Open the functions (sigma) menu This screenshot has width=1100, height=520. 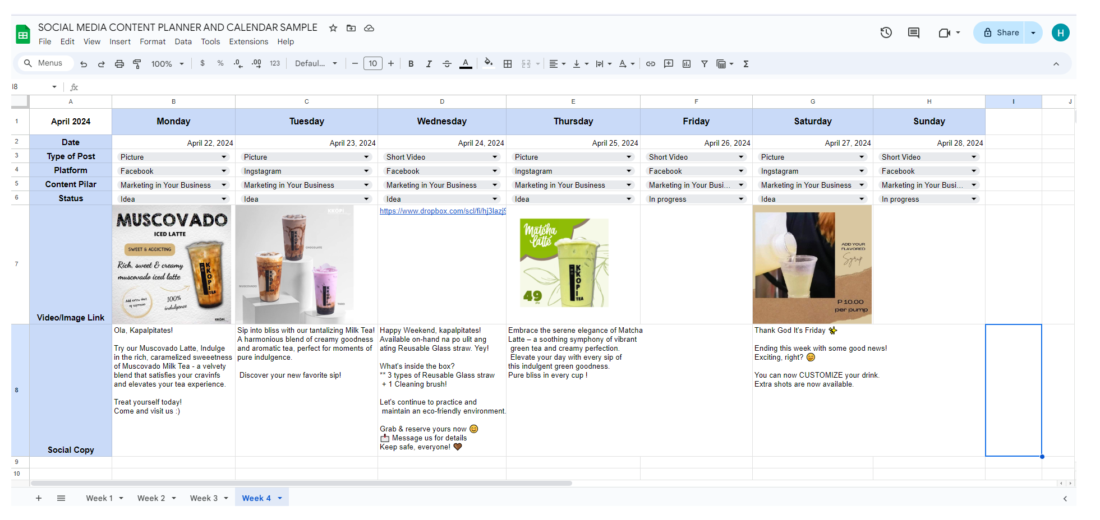click(x=746, y=64)
